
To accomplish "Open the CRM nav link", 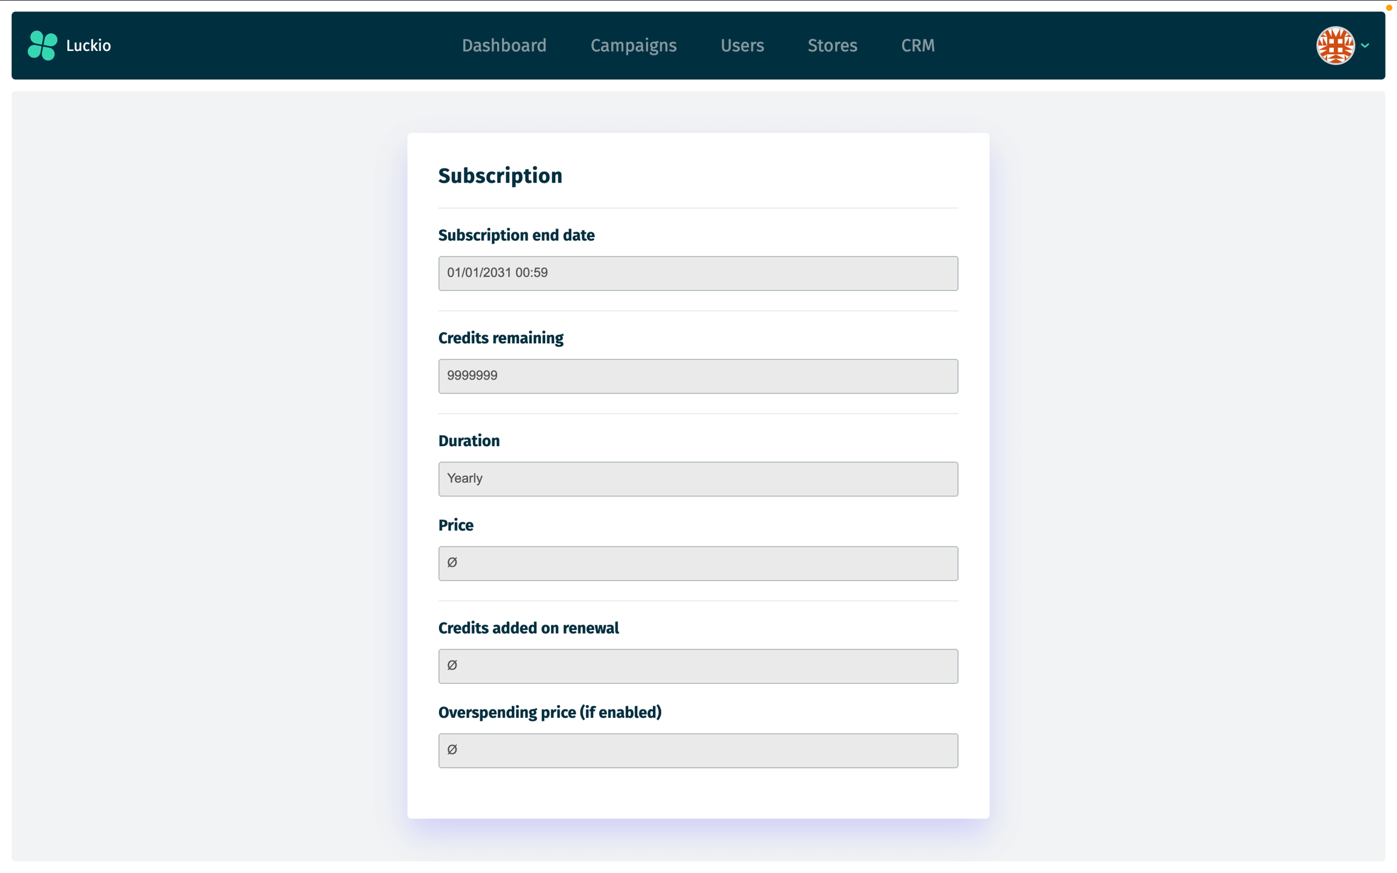I will pyautogui.click(x=917, y=45).
